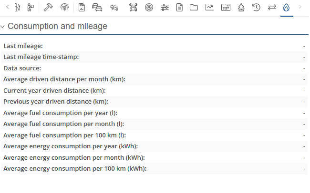Click the tree icon tab
The image size is (310, 193).
click(x=241, y=7)
